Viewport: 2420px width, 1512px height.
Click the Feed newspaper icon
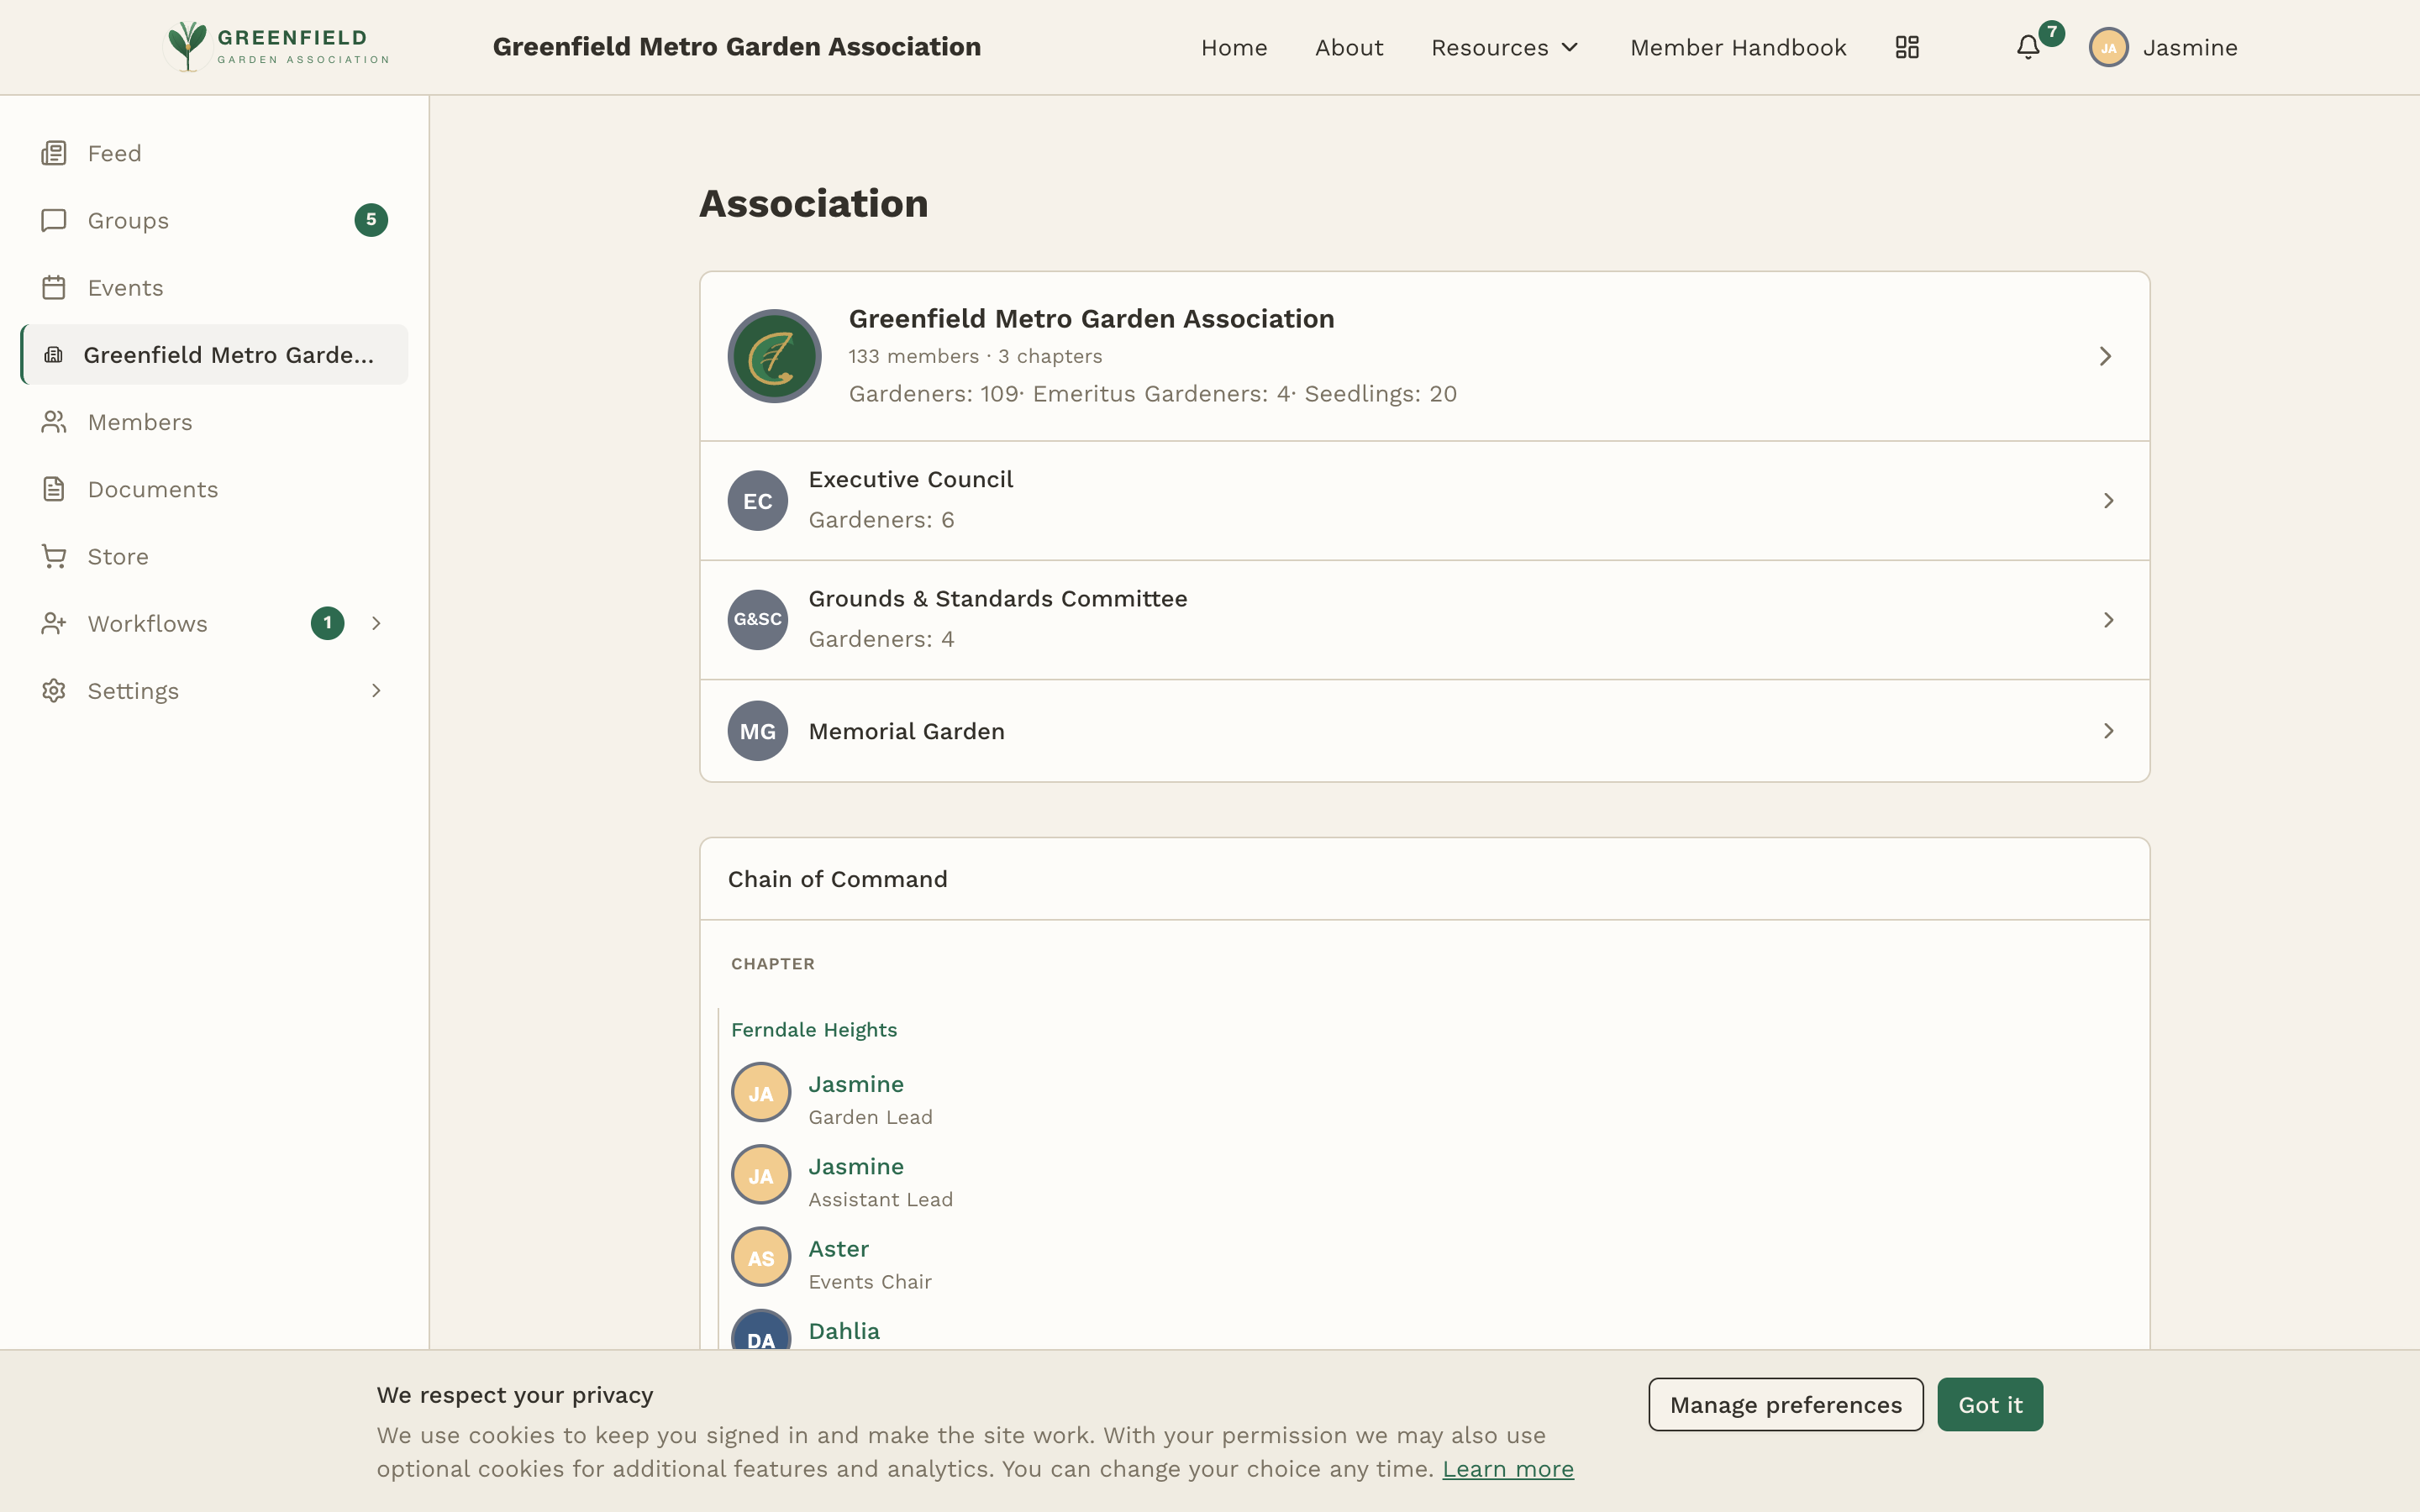pyautogui.click(x=54, y=153)
